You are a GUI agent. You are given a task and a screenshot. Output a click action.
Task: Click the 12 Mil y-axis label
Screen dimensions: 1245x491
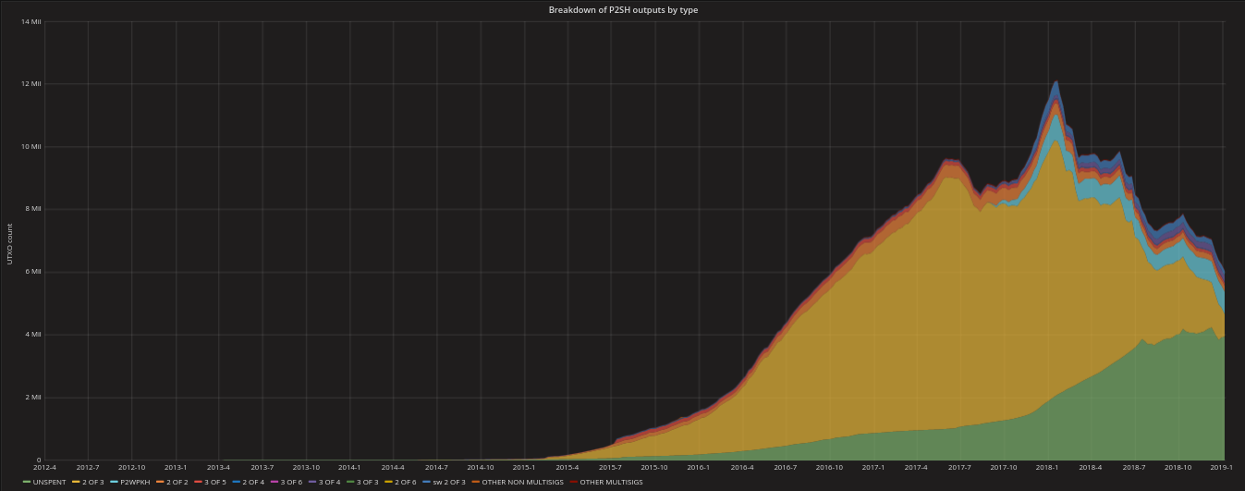[x=31, y=84]
